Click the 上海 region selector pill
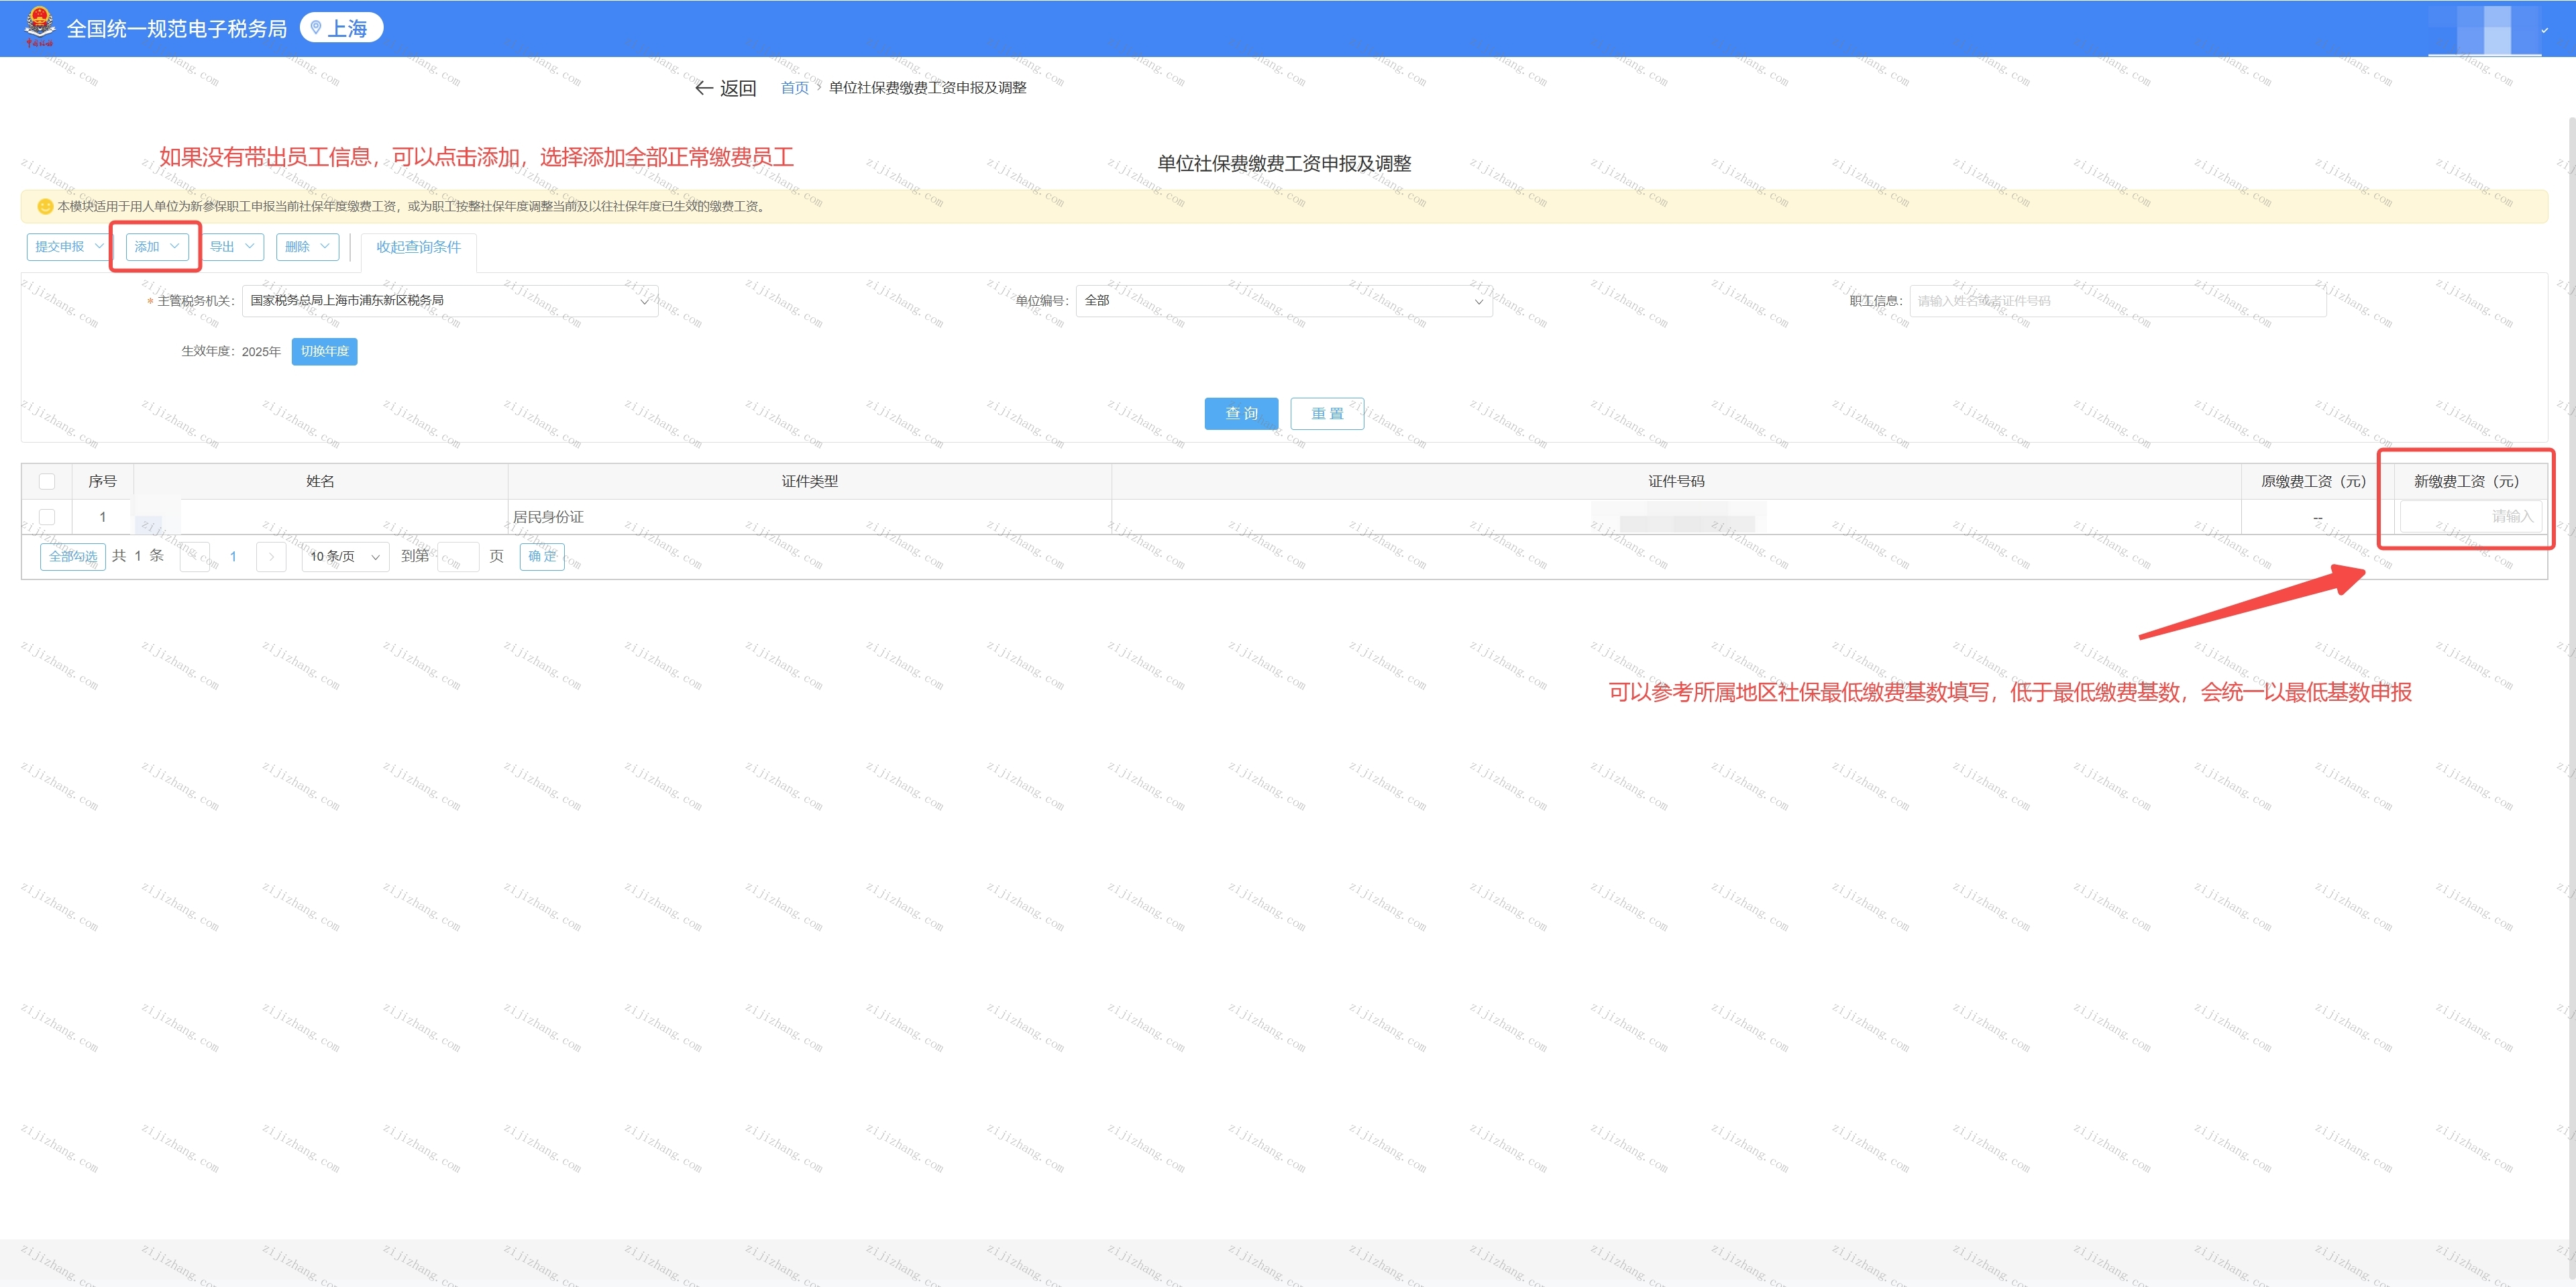 pyautogui.click(x=342, y=28)
